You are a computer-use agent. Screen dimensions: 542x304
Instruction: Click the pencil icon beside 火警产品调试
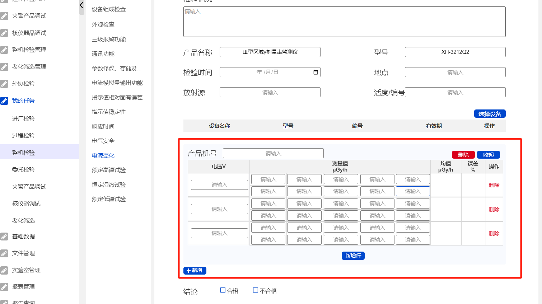pyautogui.click(x=4, y=16)
